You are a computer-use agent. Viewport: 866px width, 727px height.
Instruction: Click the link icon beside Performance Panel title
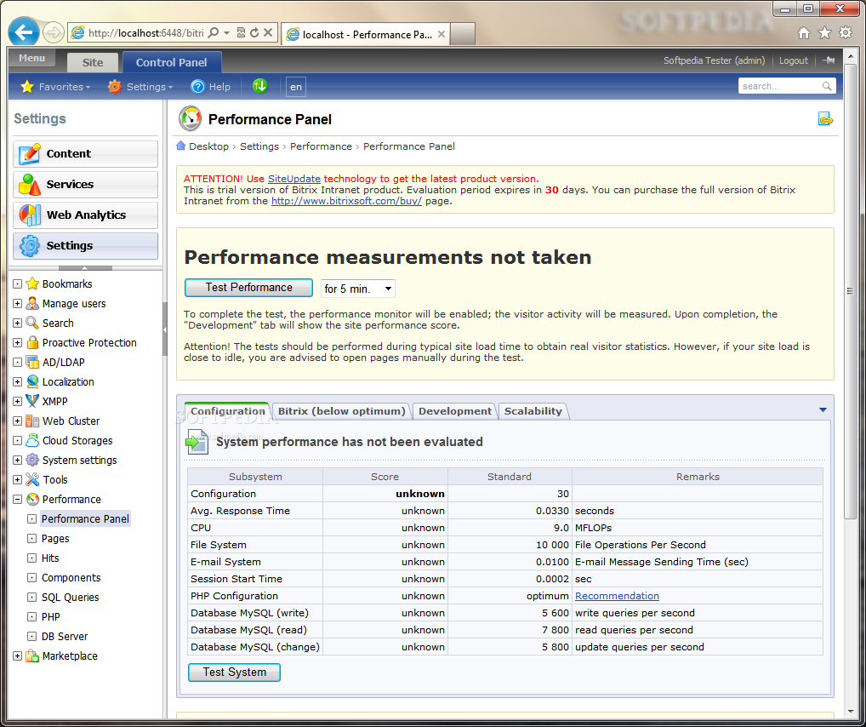pos(825,119)
